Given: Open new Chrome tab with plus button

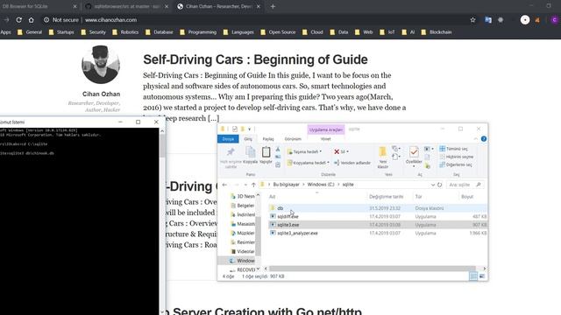Looking at the screenshot, I should pos(273,6).
